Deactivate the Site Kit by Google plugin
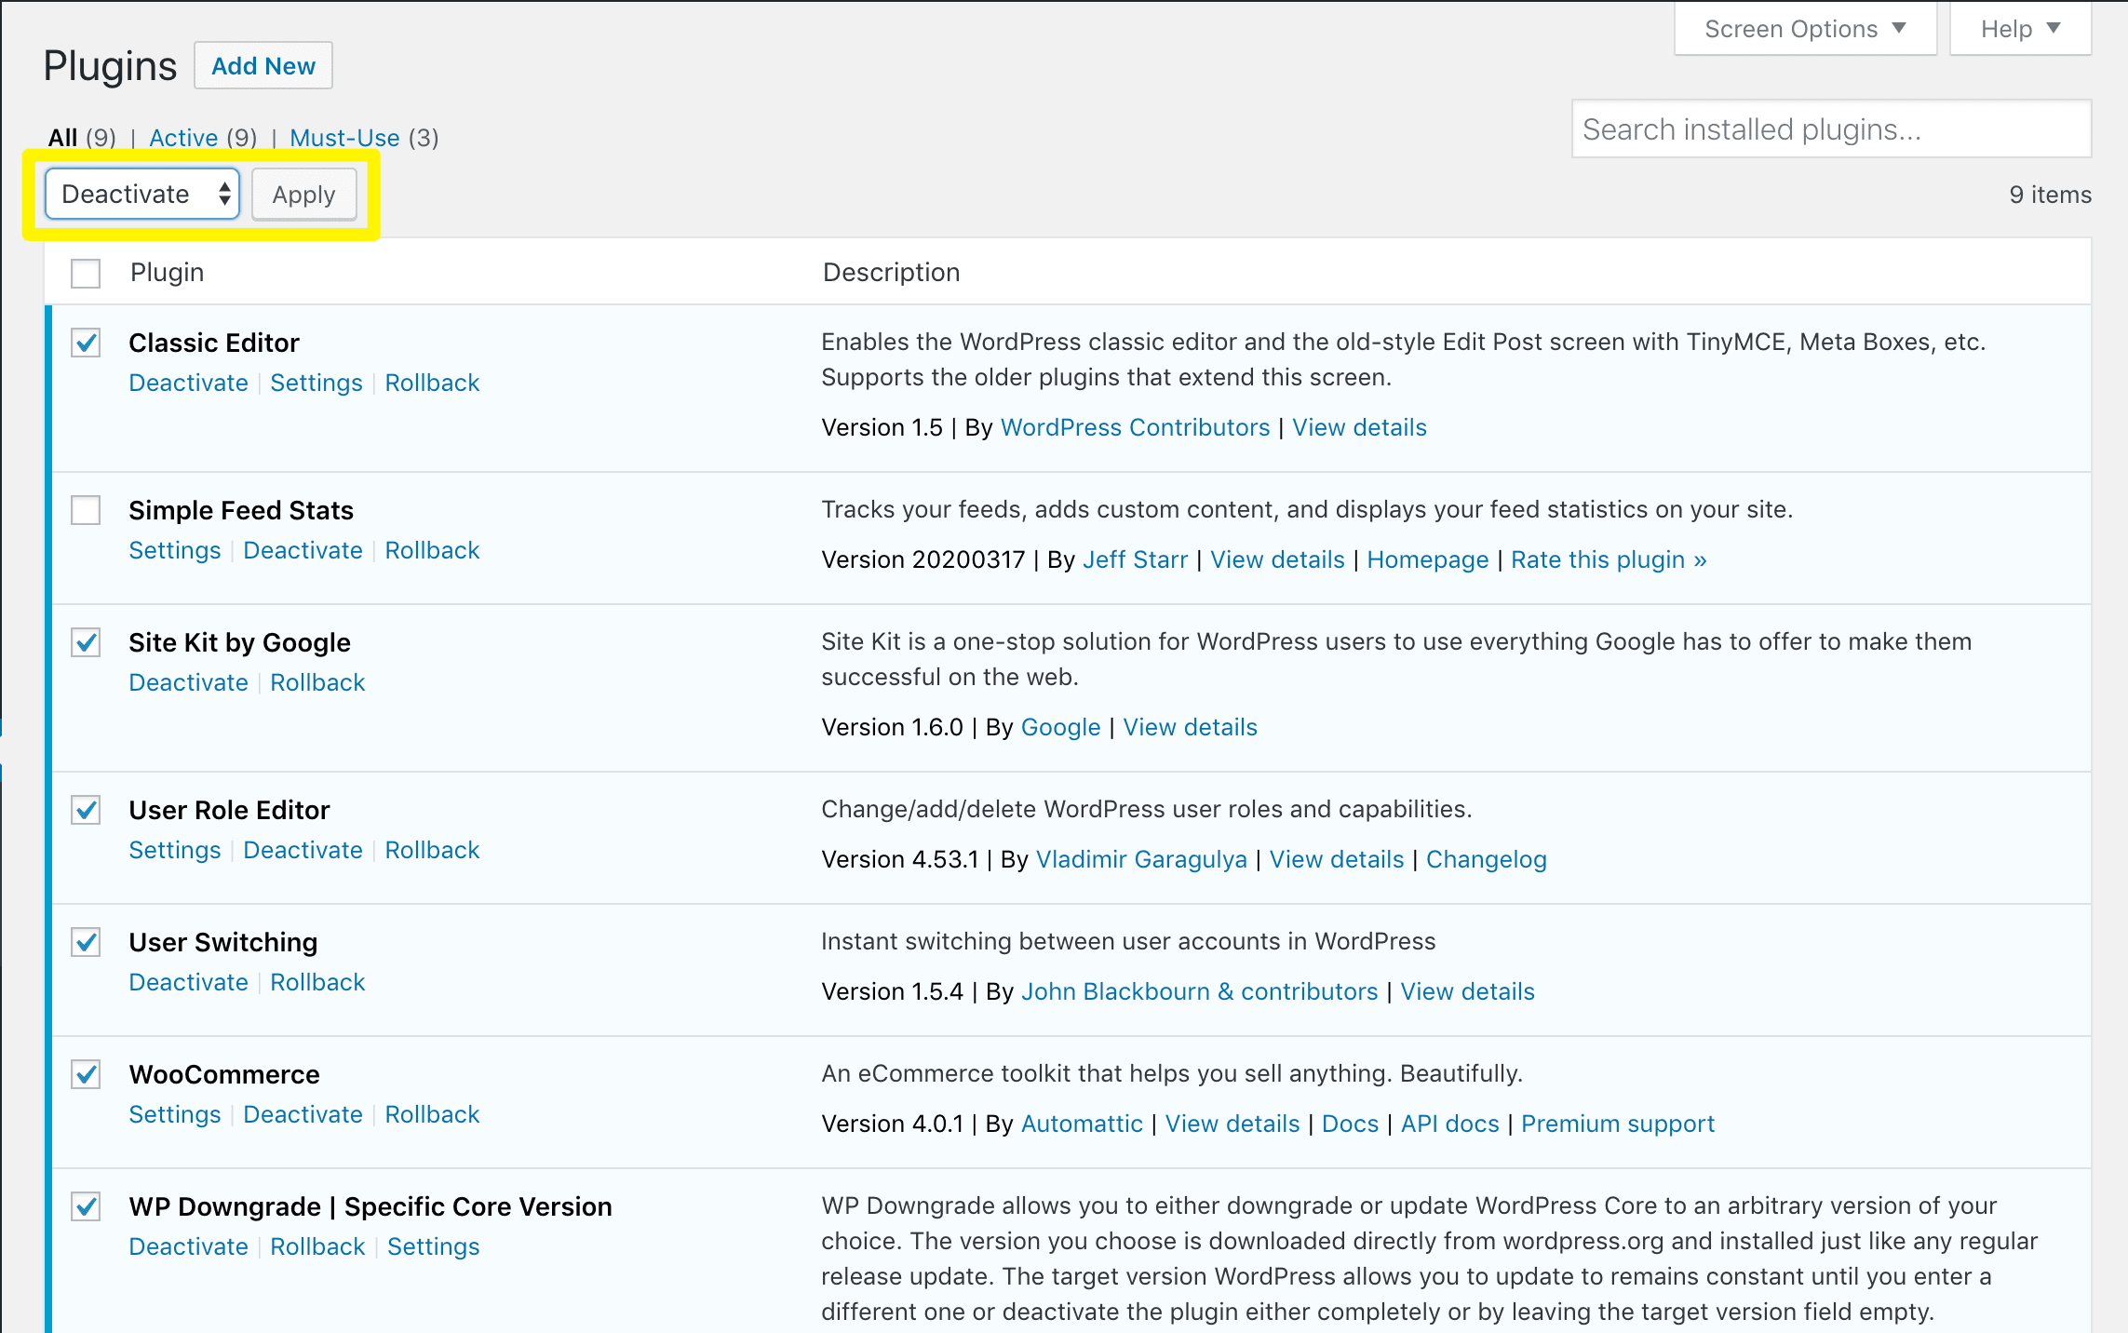Screen dimensions: 2128x1333 tap(188, 681)
